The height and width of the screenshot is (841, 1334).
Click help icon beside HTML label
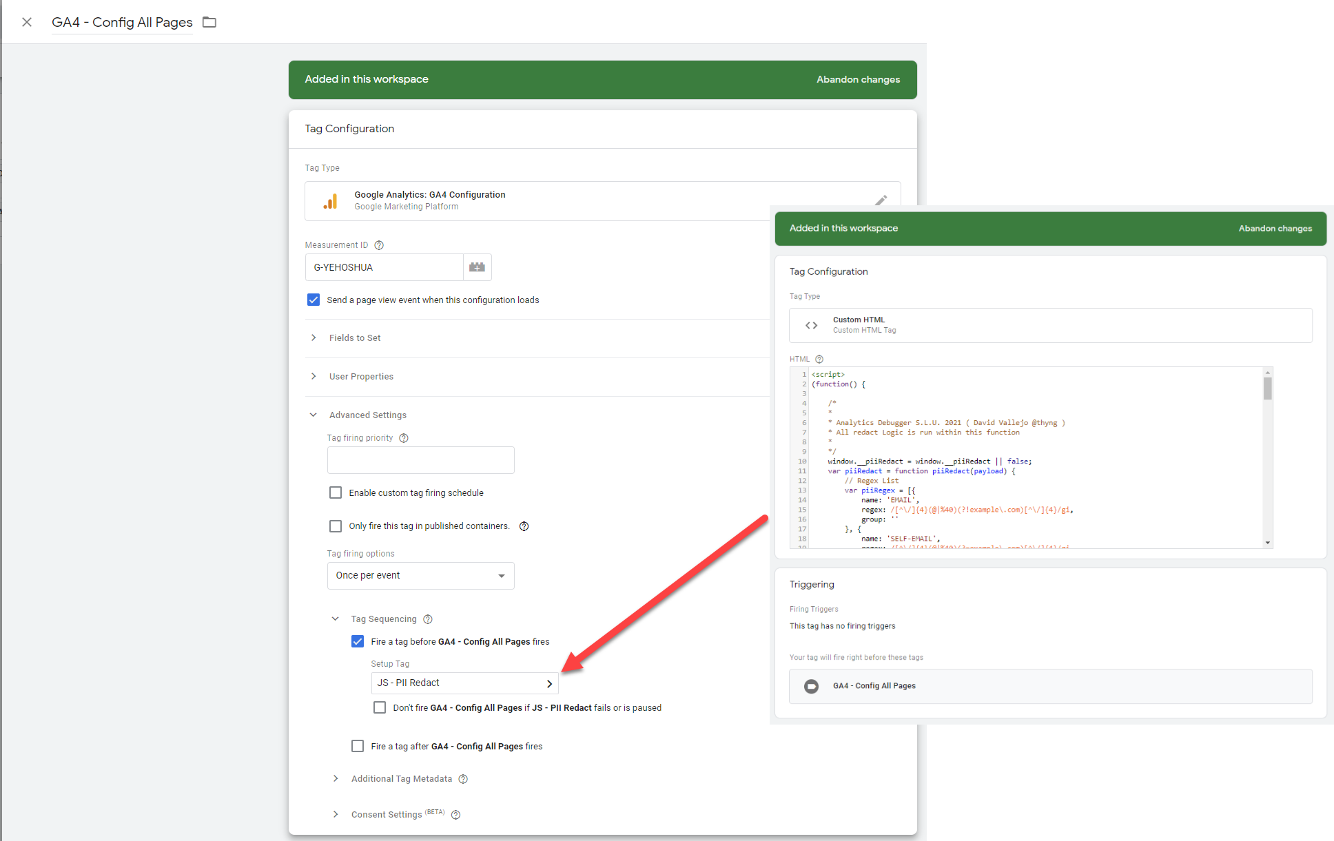(x=819, y=359)
